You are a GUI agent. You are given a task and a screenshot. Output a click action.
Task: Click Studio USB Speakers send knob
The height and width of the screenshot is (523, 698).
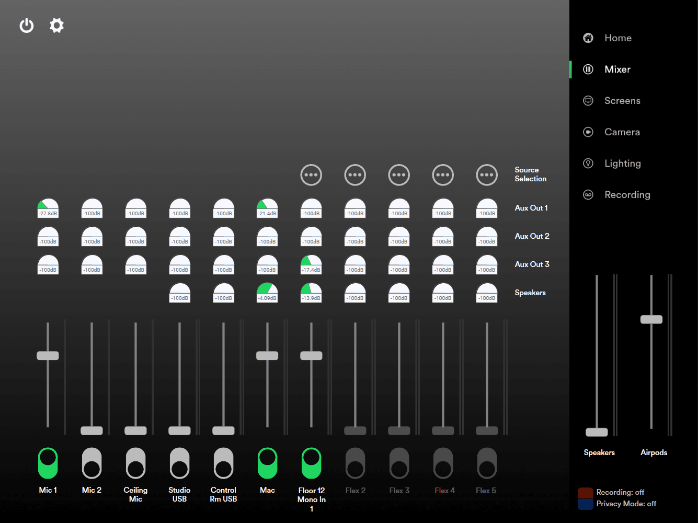tap(179, 293)
